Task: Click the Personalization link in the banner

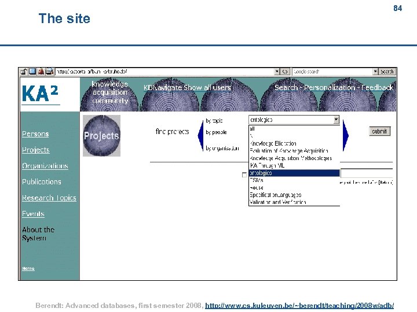Action: (x=330, y=88)
